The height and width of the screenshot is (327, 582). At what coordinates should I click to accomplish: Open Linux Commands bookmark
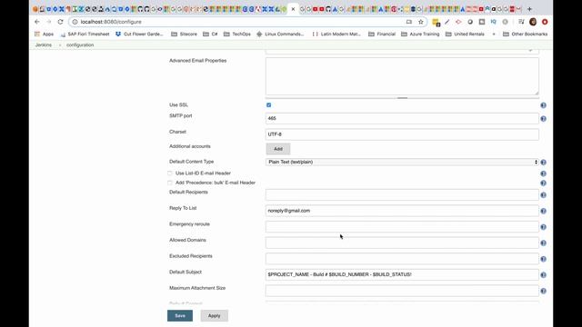coord(280,34)
